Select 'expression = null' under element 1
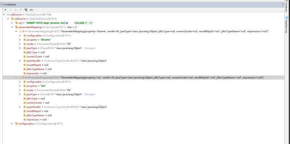The image size is (290, 144). point(37,119)
